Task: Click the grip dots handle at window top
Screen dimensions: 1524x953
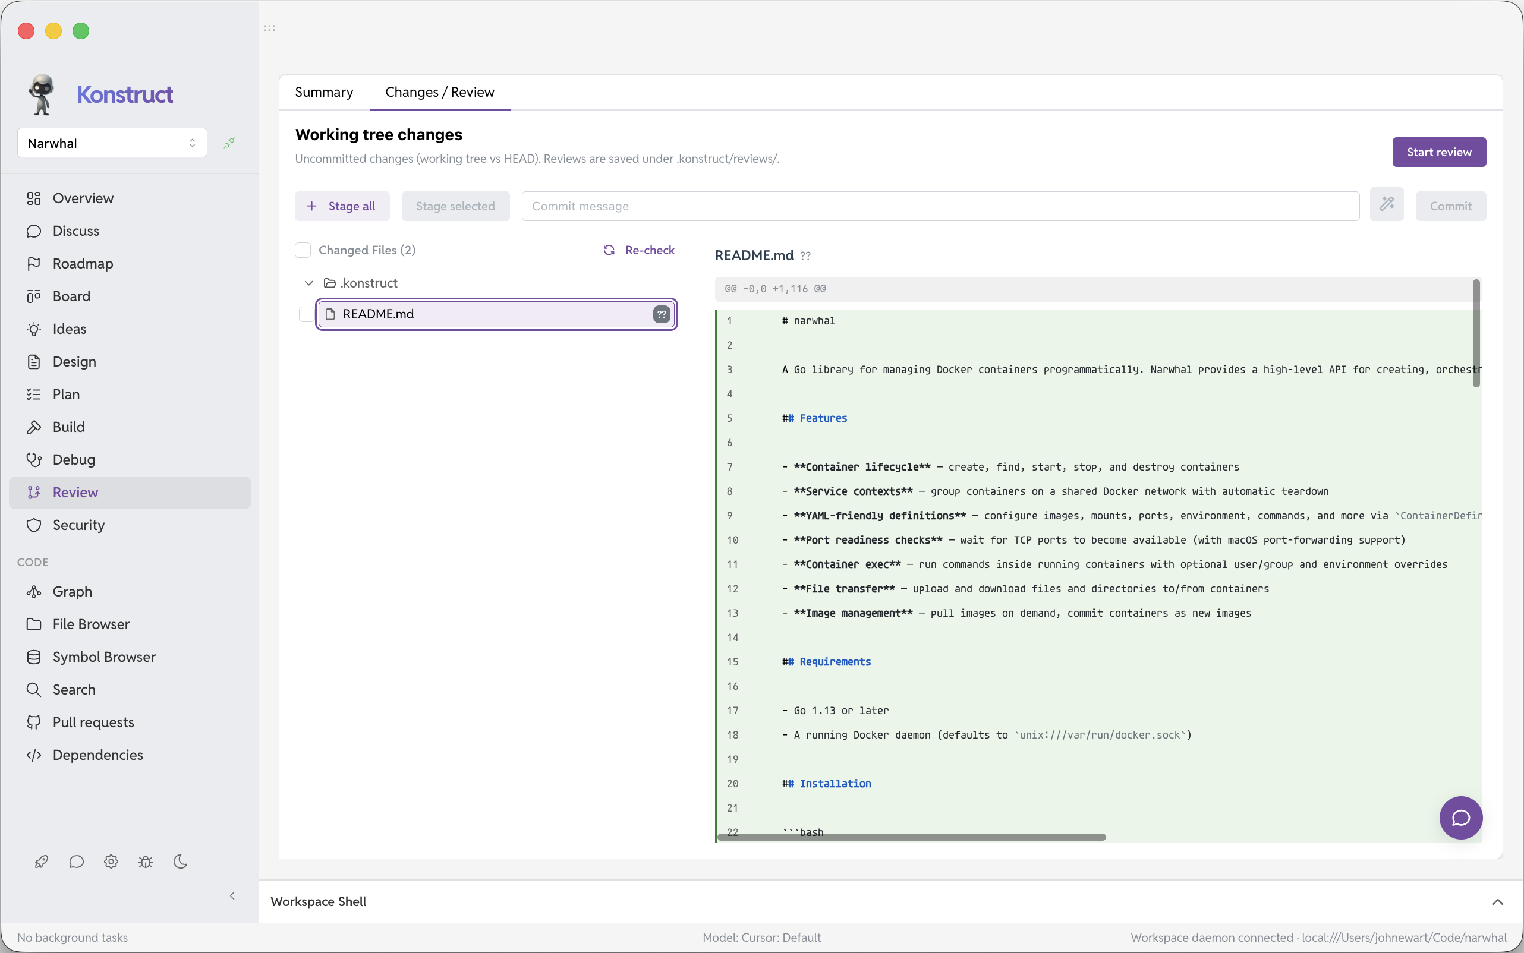Action: point(269,29)
